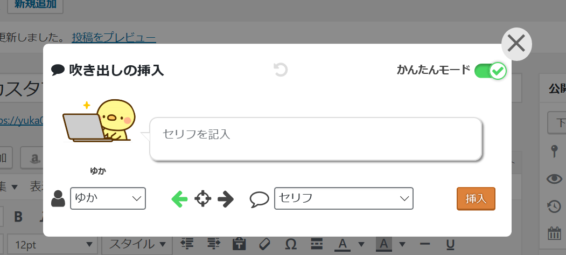Click the セリフを記入 text field
Viewport: 566px width, 255px height.
coord(316,139)
